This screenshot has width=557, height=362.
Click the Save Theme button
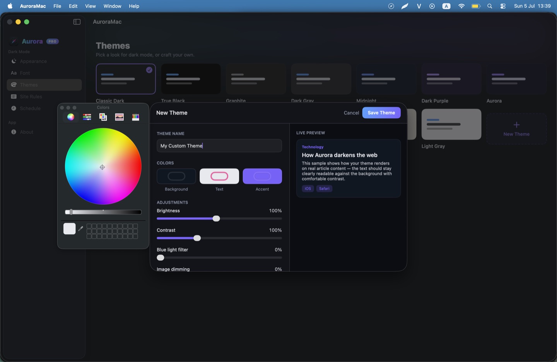(381, 113)
